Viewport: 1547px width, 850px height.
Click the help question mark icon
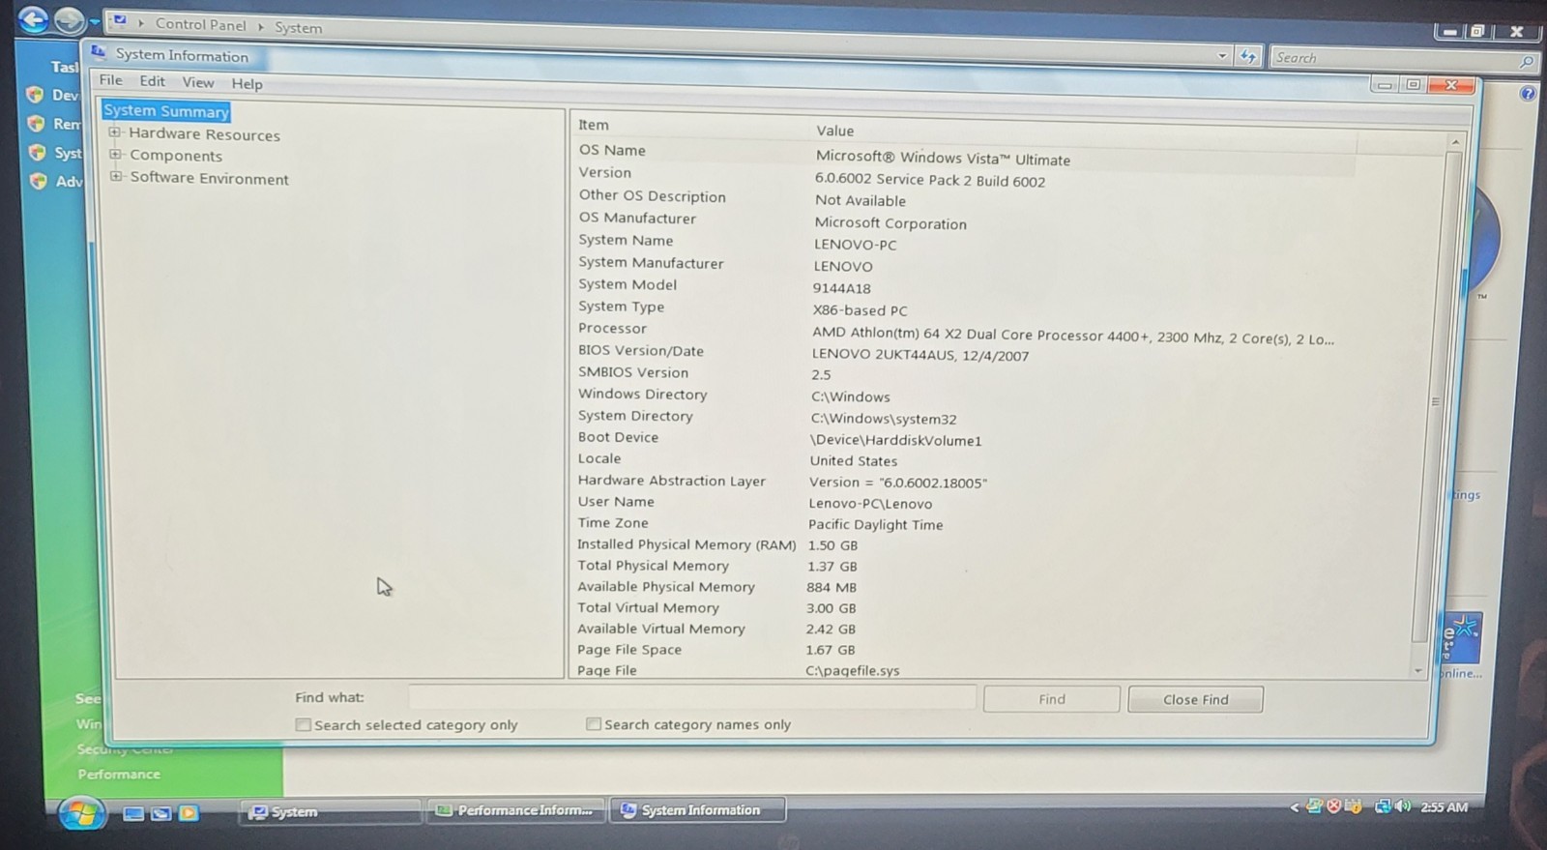pos(1528,93)
